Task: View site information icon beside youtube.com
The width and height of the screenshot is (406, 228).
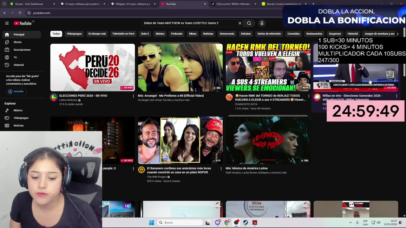Action: pyautogui.click(x=29, y=13)
